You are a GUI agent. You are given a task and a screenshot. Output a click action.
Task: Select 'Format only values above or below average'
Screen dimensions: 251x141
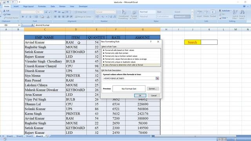click(131, 59)
